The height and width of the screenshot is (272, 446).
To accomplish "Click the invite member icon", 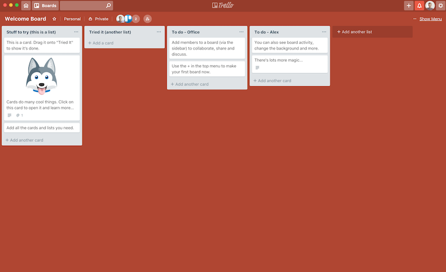I will pos(147,19).
